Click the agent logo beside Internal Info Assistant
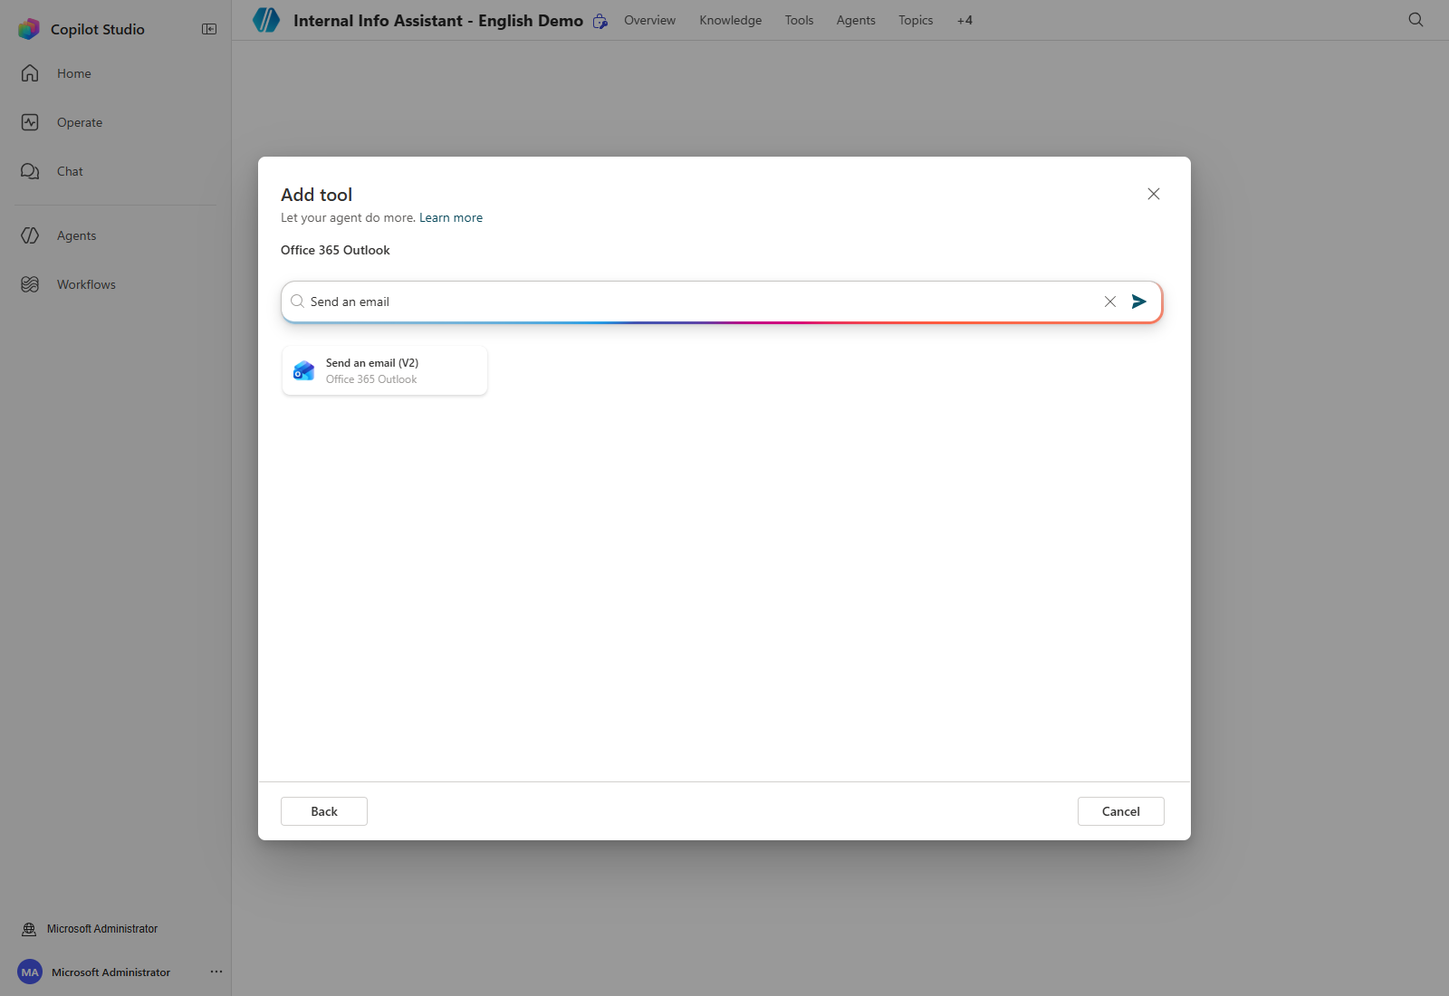Image resolution: width=1449 pixels, height=996 pixels. (266, 19)
